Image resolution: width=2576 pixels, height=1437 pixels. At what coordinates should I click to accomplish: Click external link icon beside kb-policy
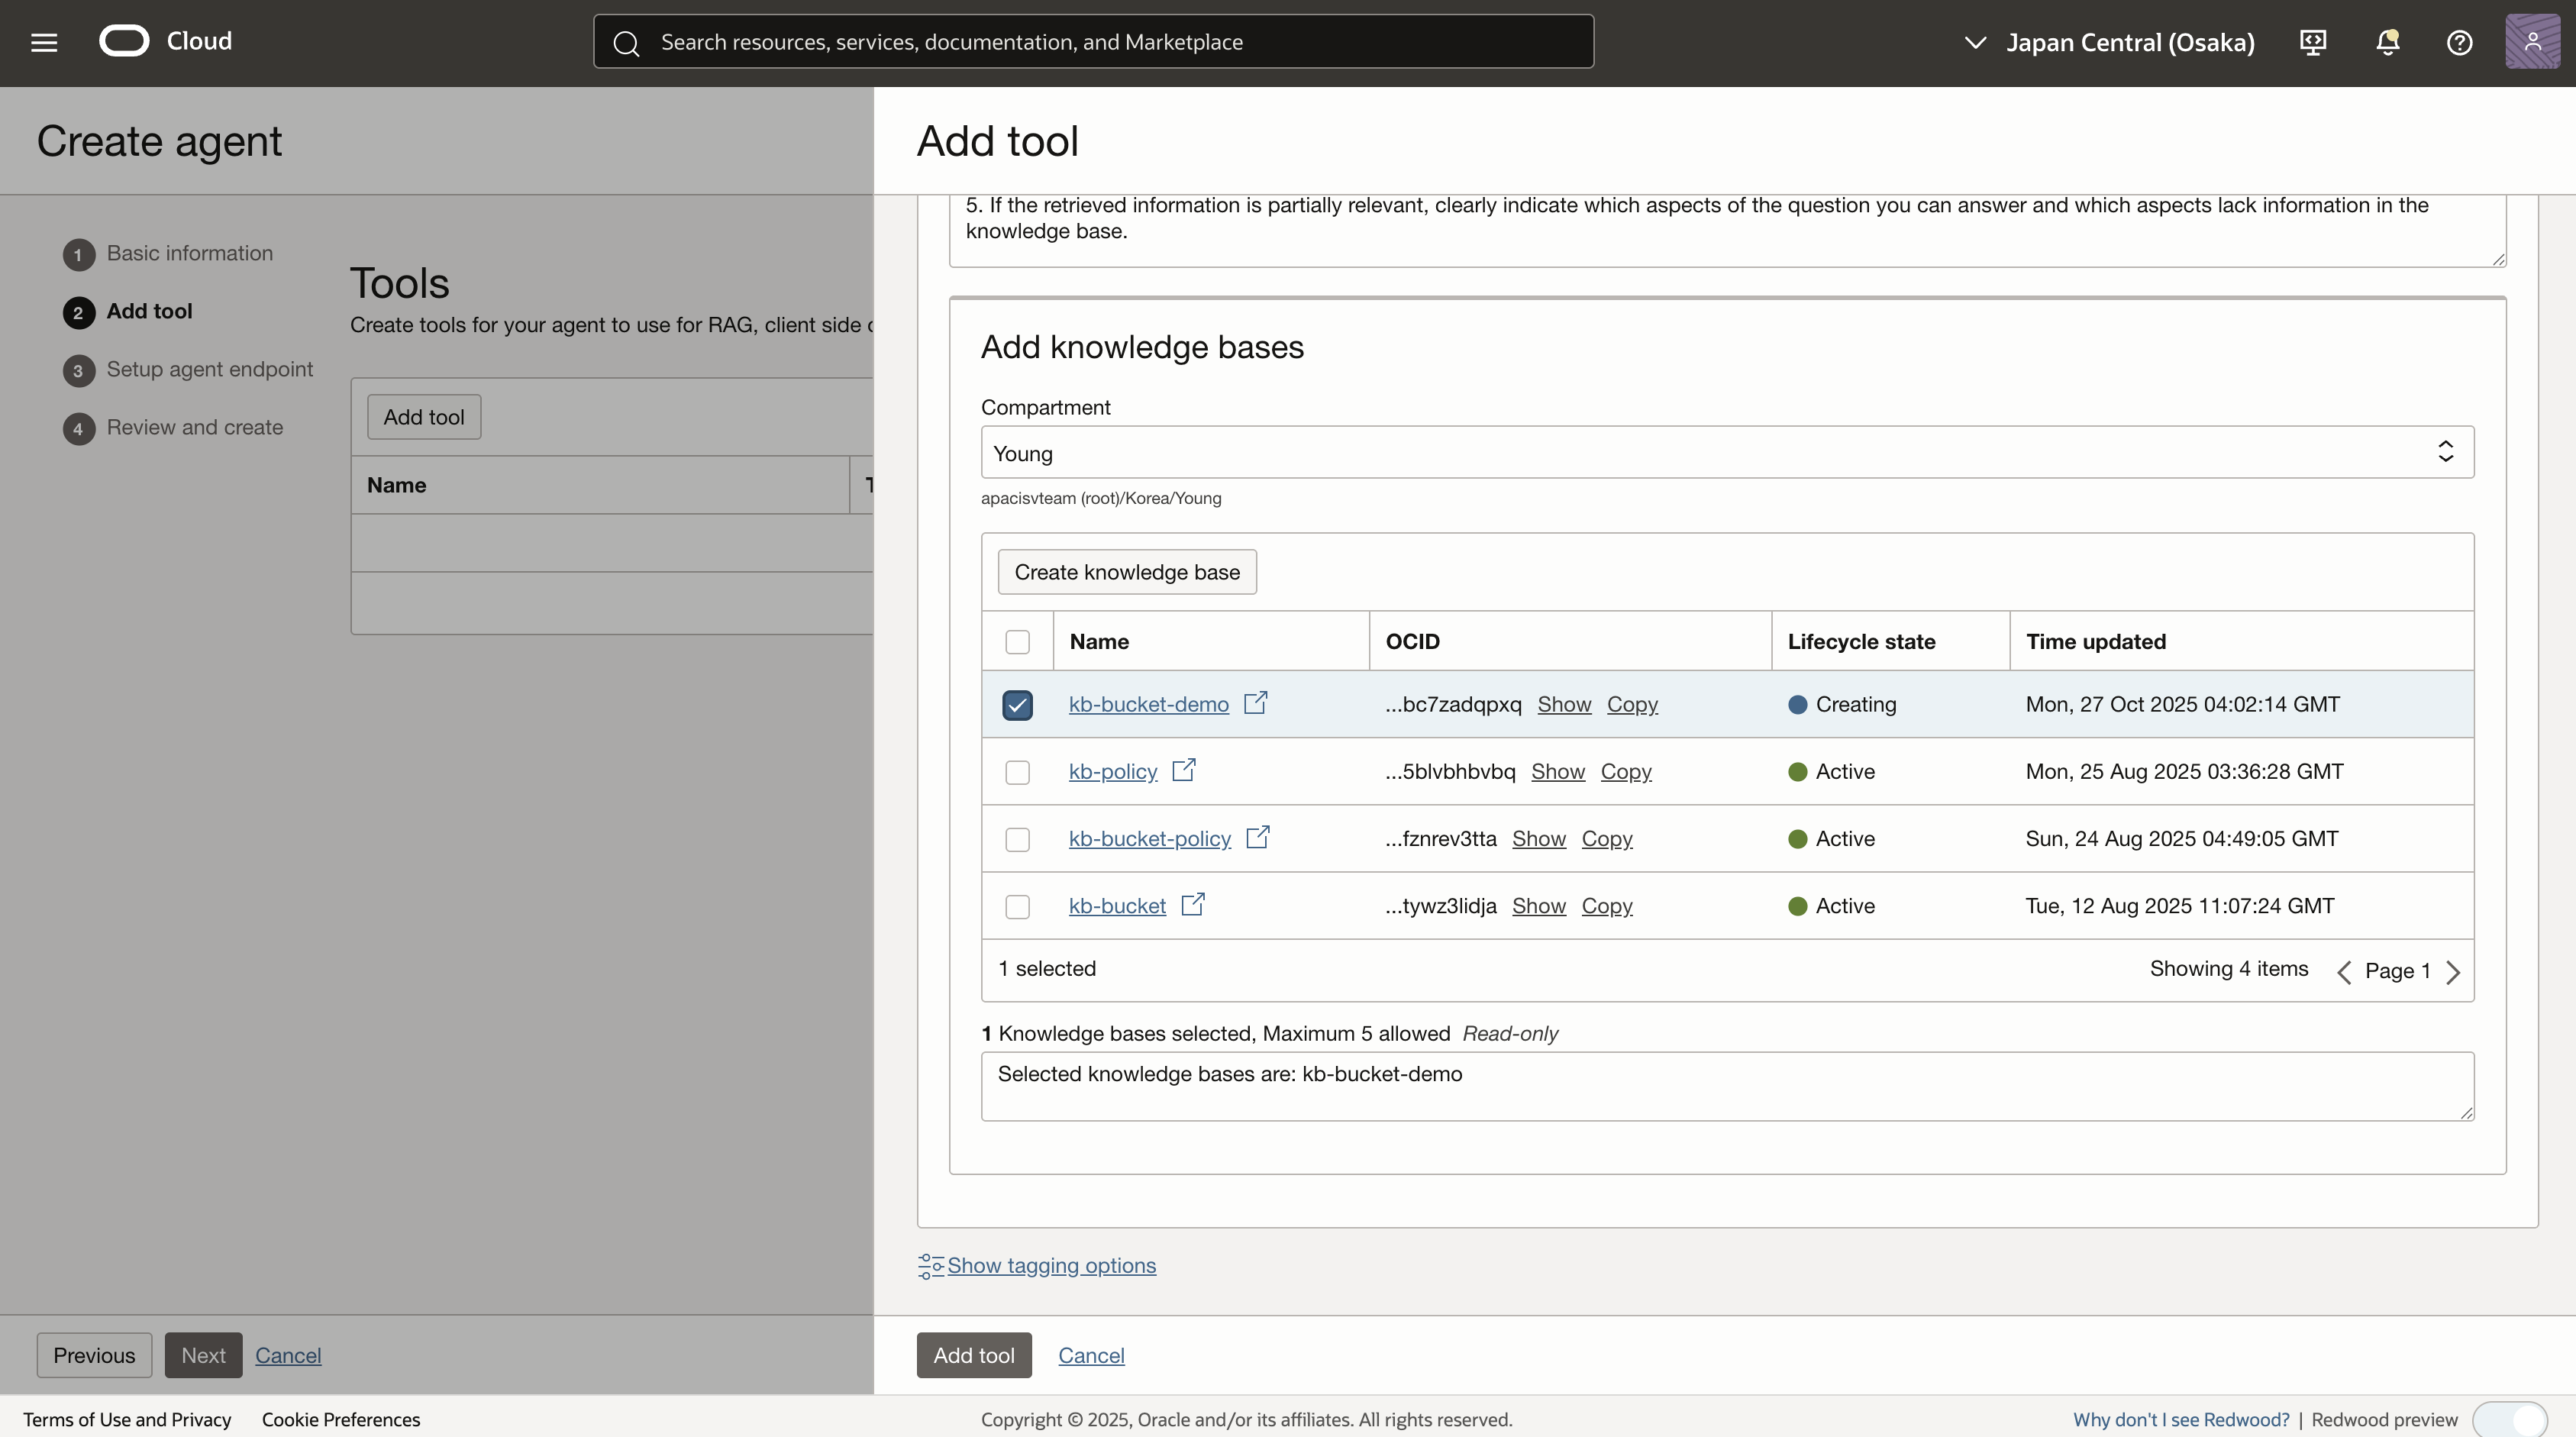1183,770
